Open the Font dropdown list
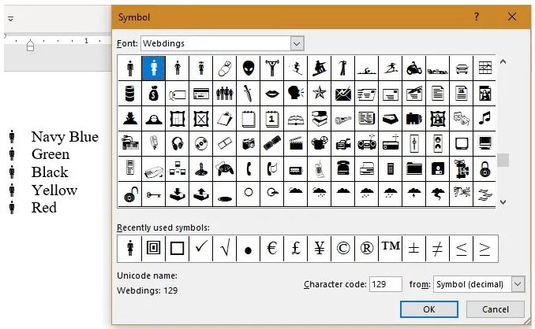The height and width of the screenshot is (329, 535). click(297, 43)
